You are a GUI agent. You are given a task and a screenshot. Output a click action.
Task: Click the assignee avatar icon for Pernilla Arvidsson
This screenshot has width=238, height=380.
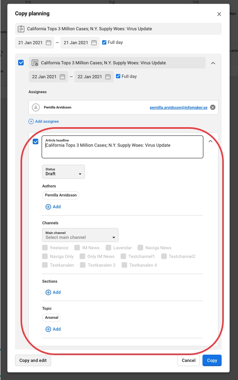[36, 107]
